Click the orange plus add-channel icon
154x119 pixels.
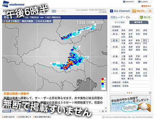pyautogui.click(x=150, y=11)
